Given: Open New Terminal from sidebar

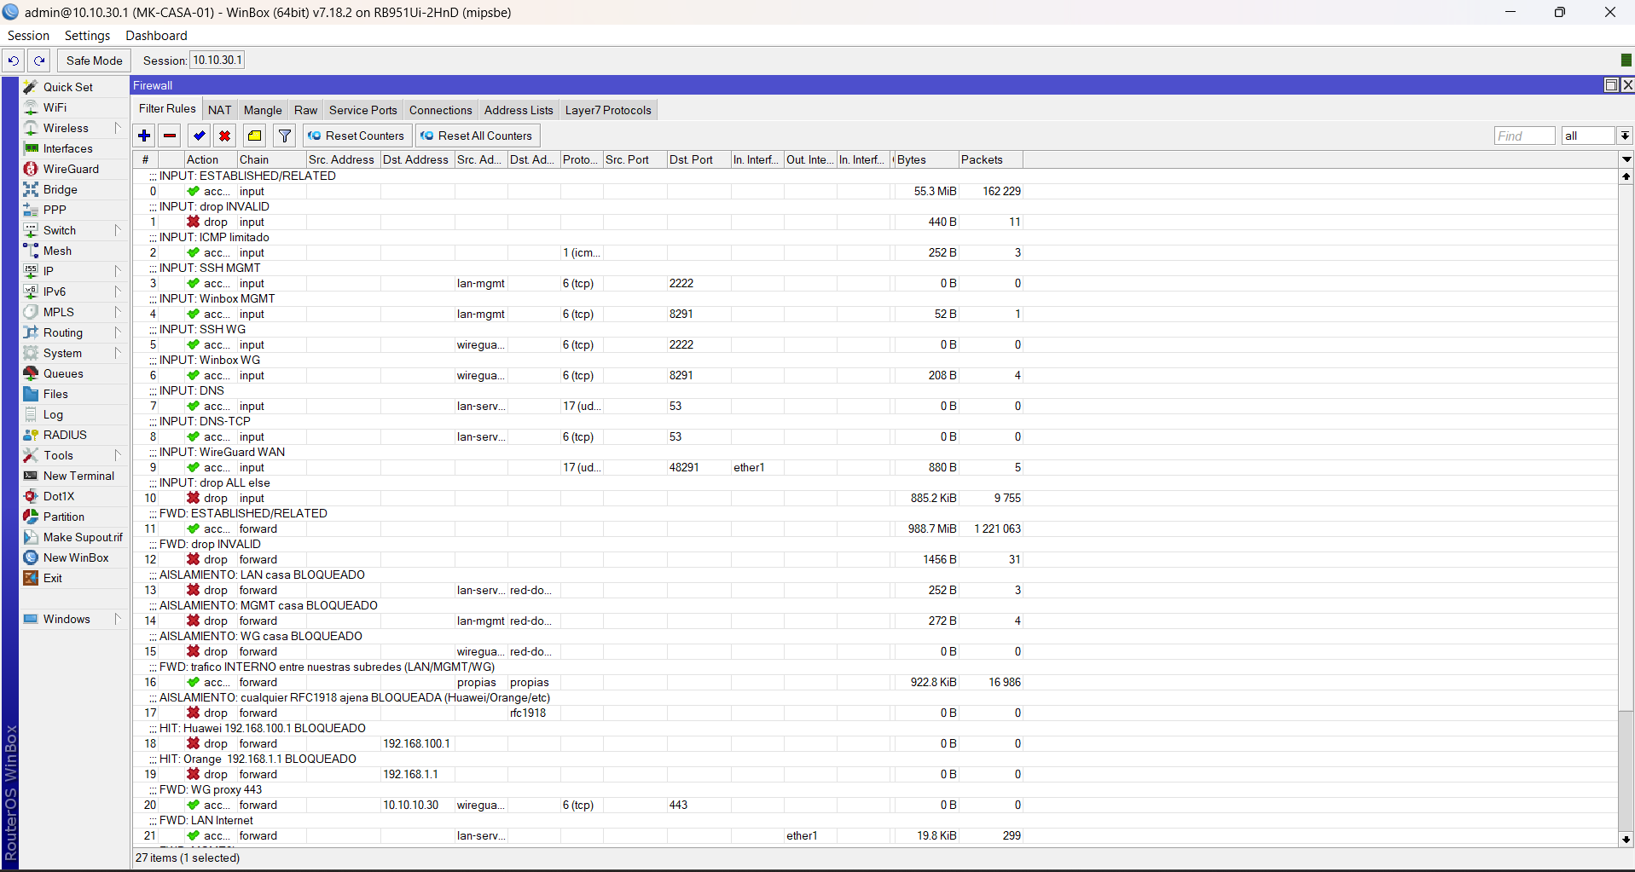Looking at the screenshot, I should click(x=78, y=476).
